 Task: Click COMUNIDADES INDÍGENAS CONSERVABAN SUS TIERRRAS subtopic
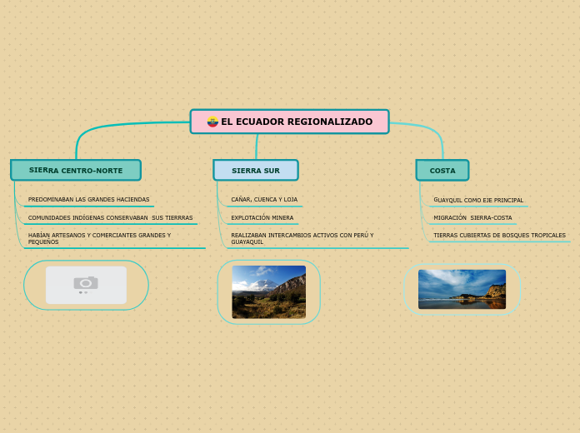click(x=110, y=218)
